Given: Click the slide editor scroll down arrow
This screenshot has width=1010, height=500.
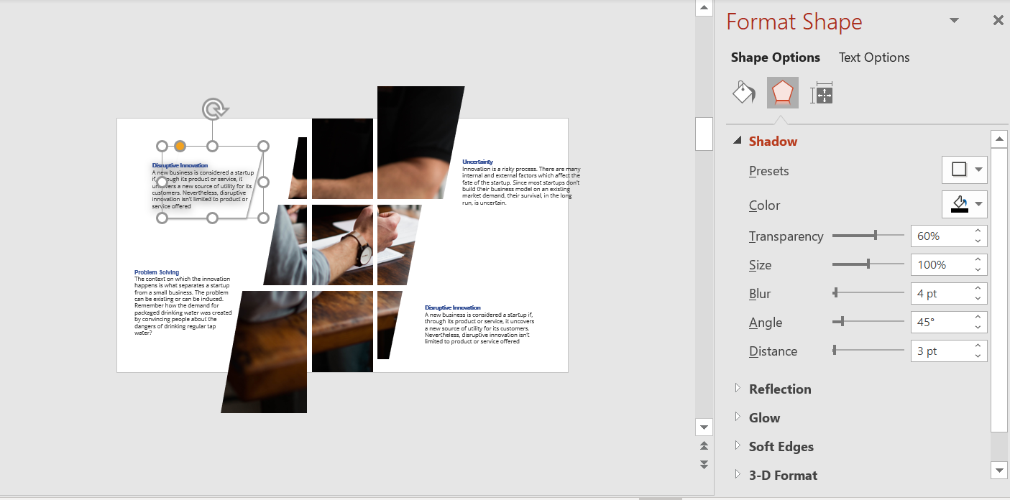Looking at the screenshot, I should pyautogui.click(x=704, y=427).
